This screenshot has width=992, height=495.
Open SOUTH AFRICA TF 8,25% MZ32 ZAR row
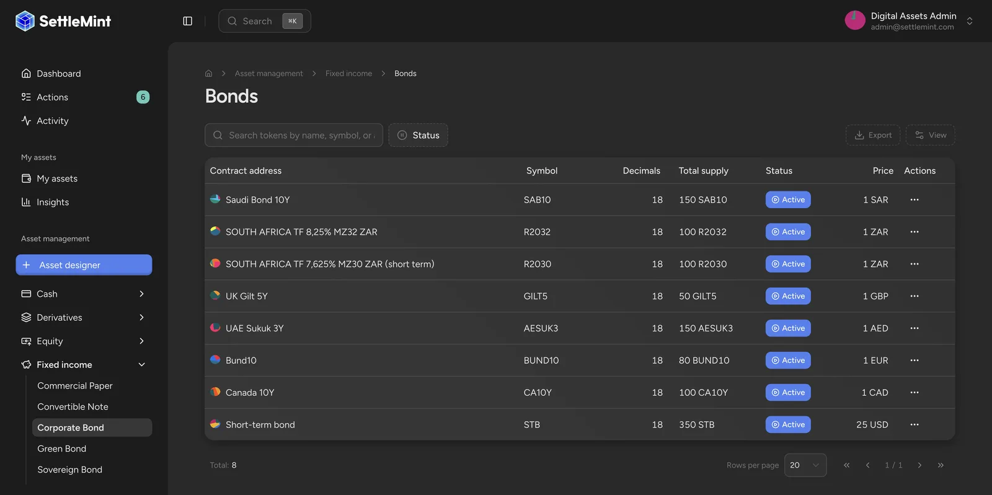580,232
